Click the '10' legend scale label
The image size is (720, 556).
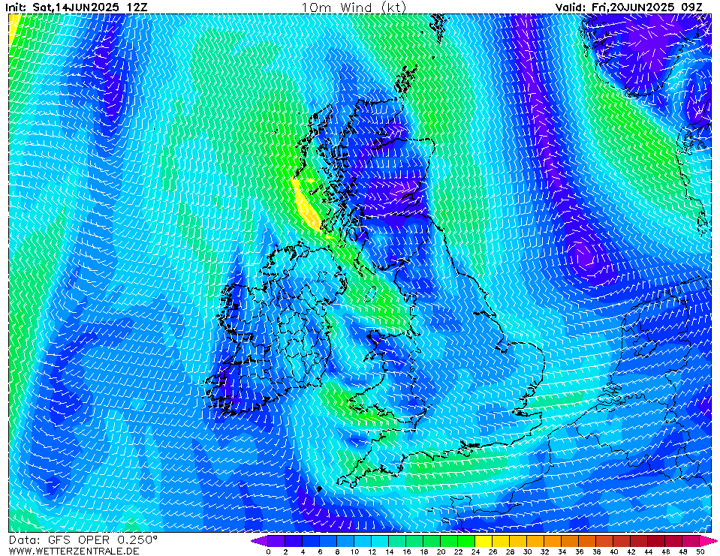(354, 551)
